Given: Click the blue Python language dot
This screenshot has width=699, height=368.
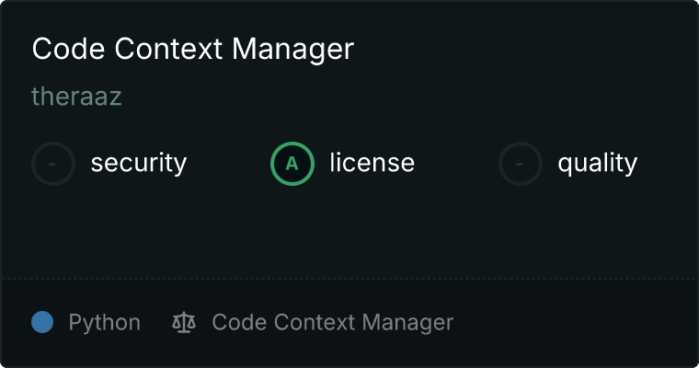Looking at the screenshot, I should (42, 322).
